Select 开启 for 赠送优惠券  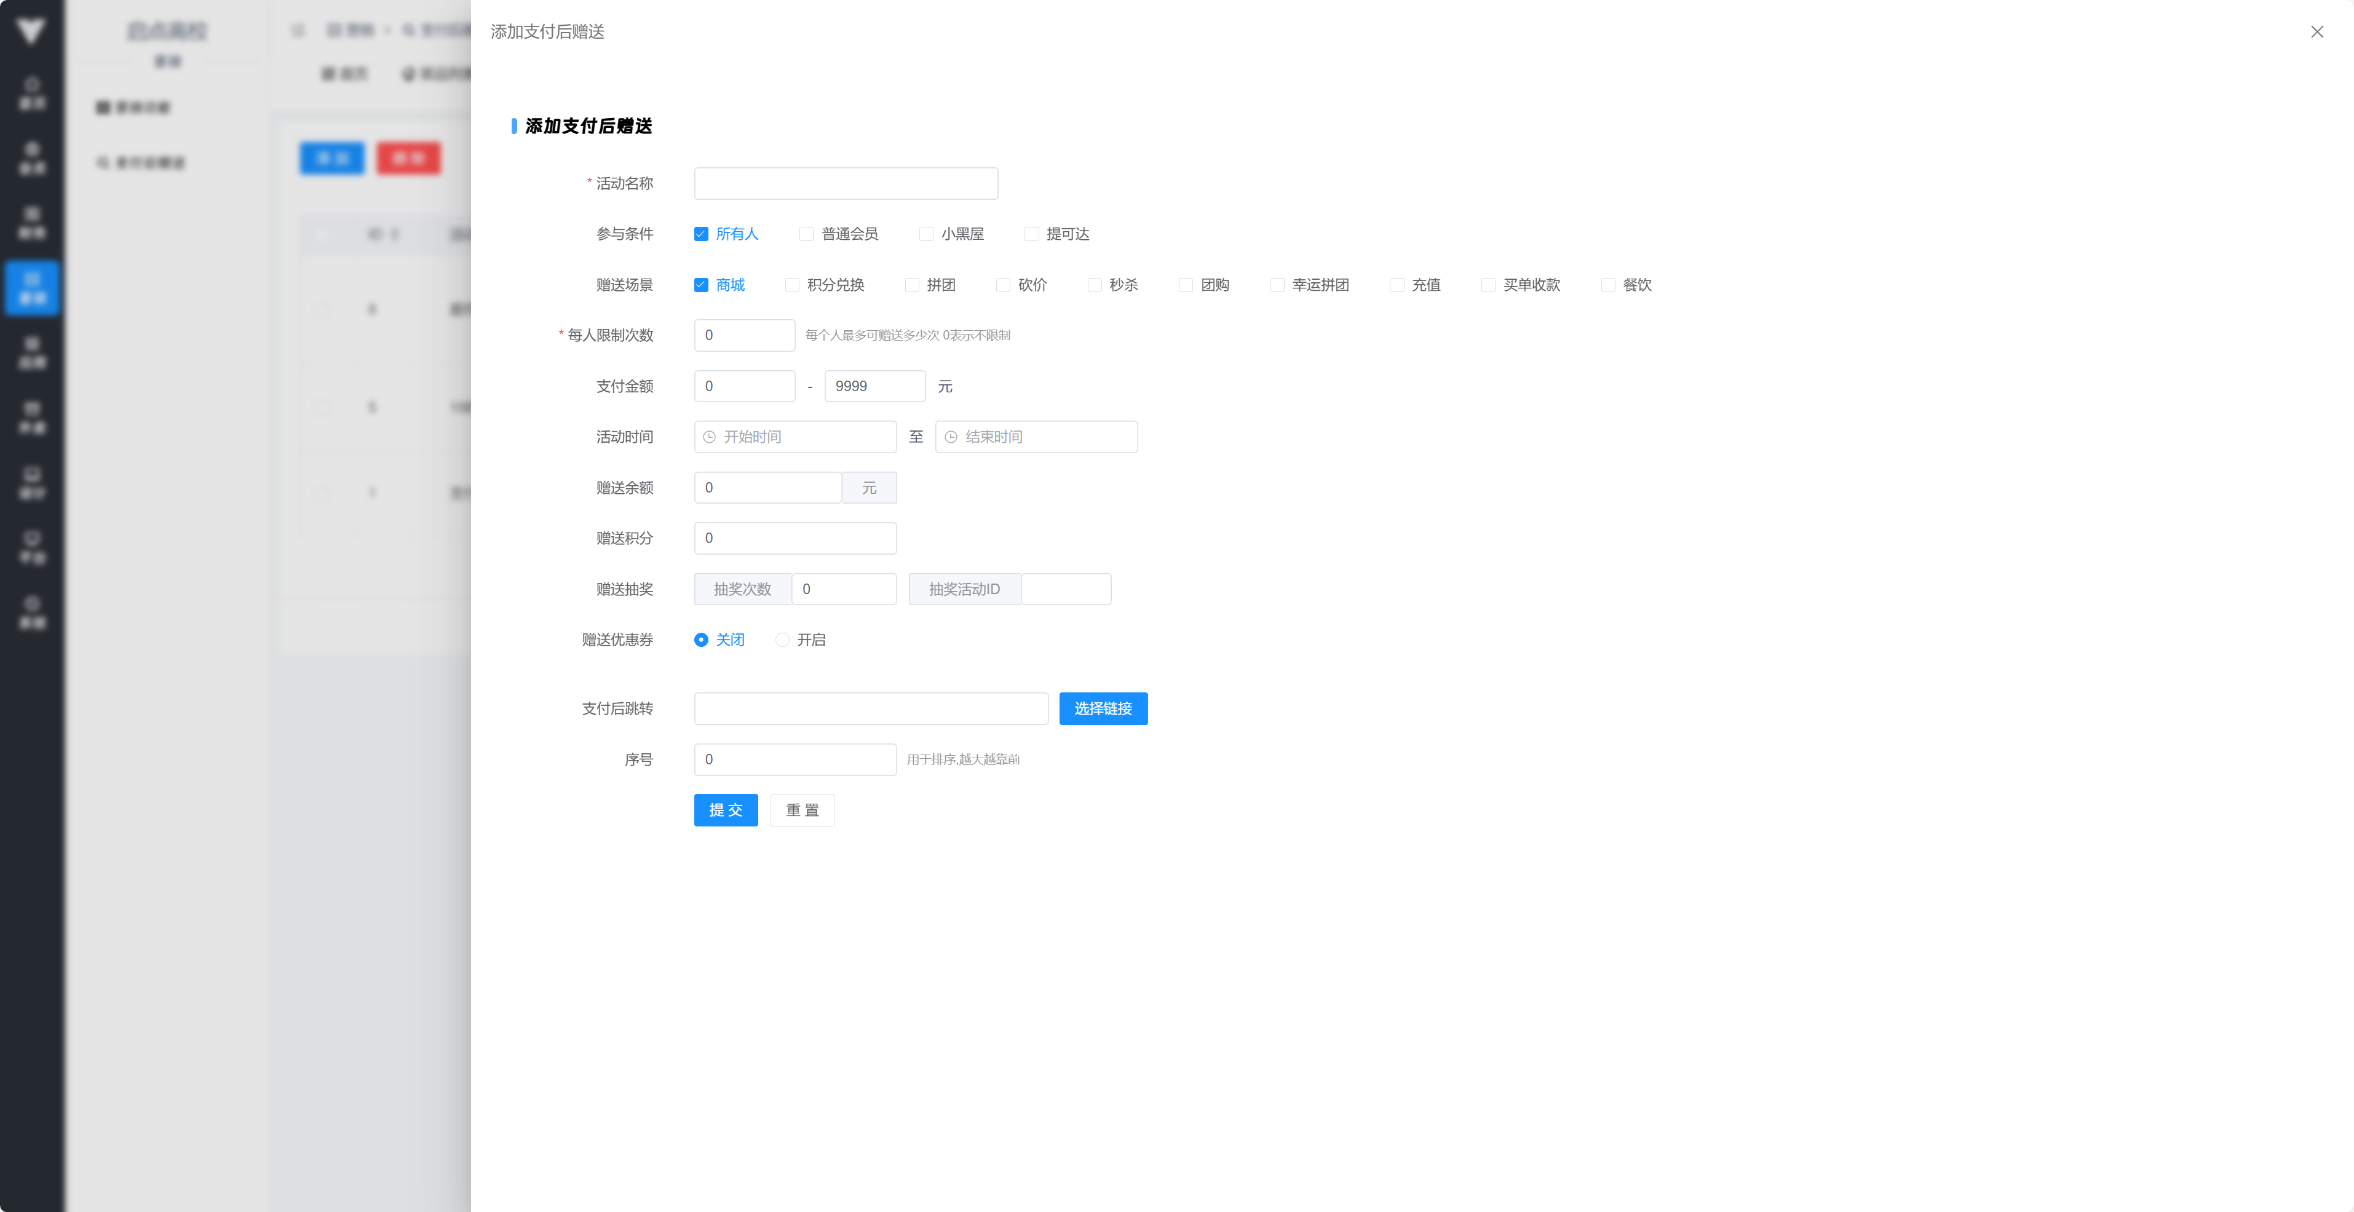click(x=782, y=640)
